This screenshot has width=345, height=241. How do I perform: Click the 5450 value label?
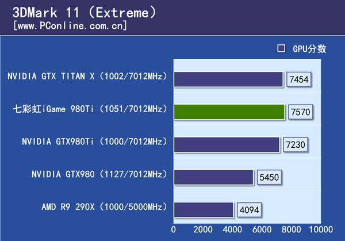coord(269,177)
